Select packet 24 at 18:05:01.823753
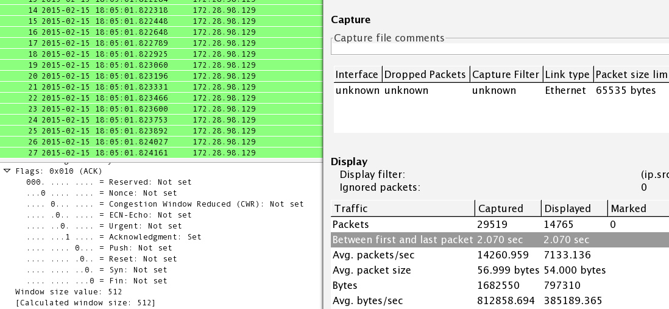Viewport: 669px width, 309px height. pyautogui.click(x=161, y=120)
